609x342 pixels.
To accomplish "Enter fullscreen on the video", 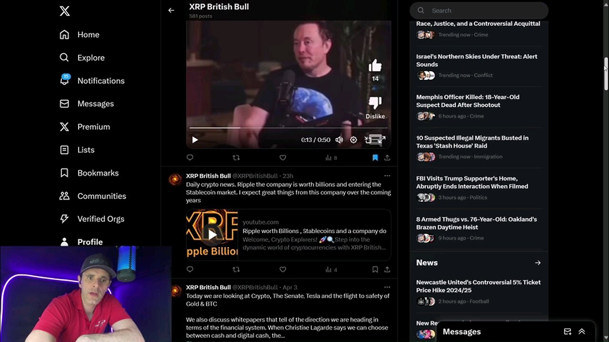I will point(382,140).
